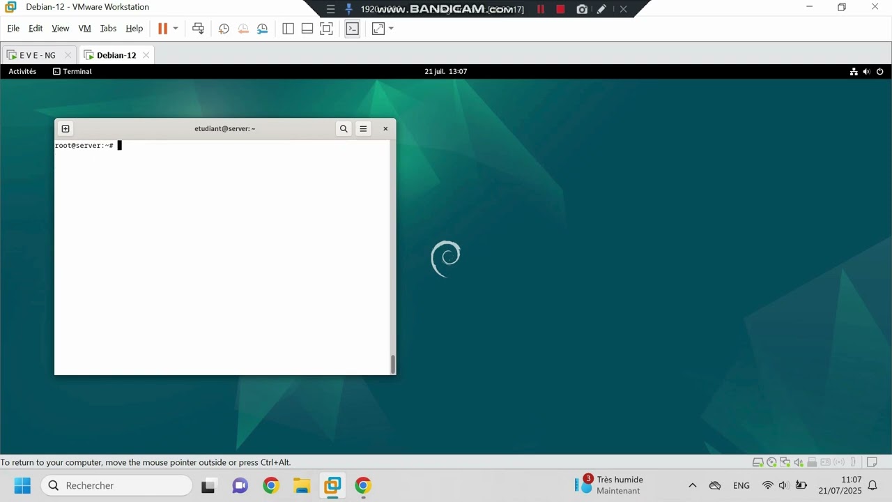Switch the ENG input language
The width and height of the screenshot is (892, 502).
point(741,485)
